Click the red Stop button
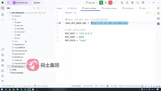The image size is (161, 91). [x=110, y=3]
